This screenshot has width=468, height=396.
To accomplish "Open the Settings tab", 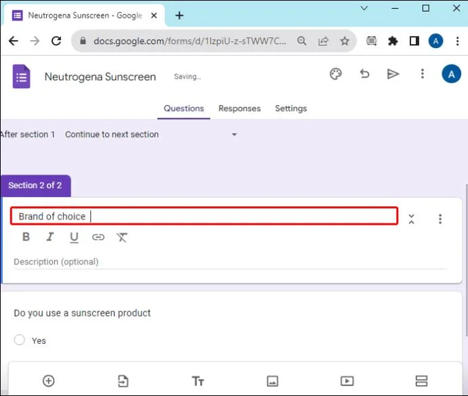I will click(291, 109).
